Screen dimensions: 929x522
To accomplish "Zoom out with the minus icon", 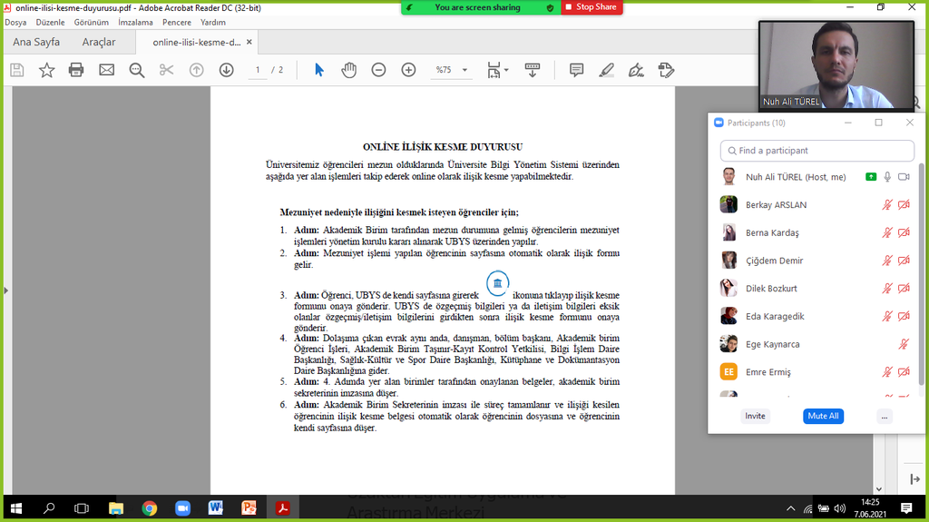I will pyautogui.click(x=378, y=70).
